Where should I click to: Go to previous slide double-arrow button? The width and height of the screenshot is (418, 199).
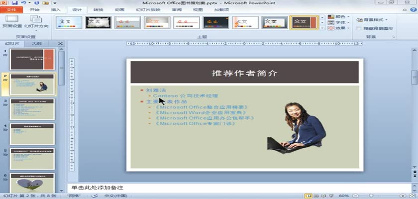(415, 172)
